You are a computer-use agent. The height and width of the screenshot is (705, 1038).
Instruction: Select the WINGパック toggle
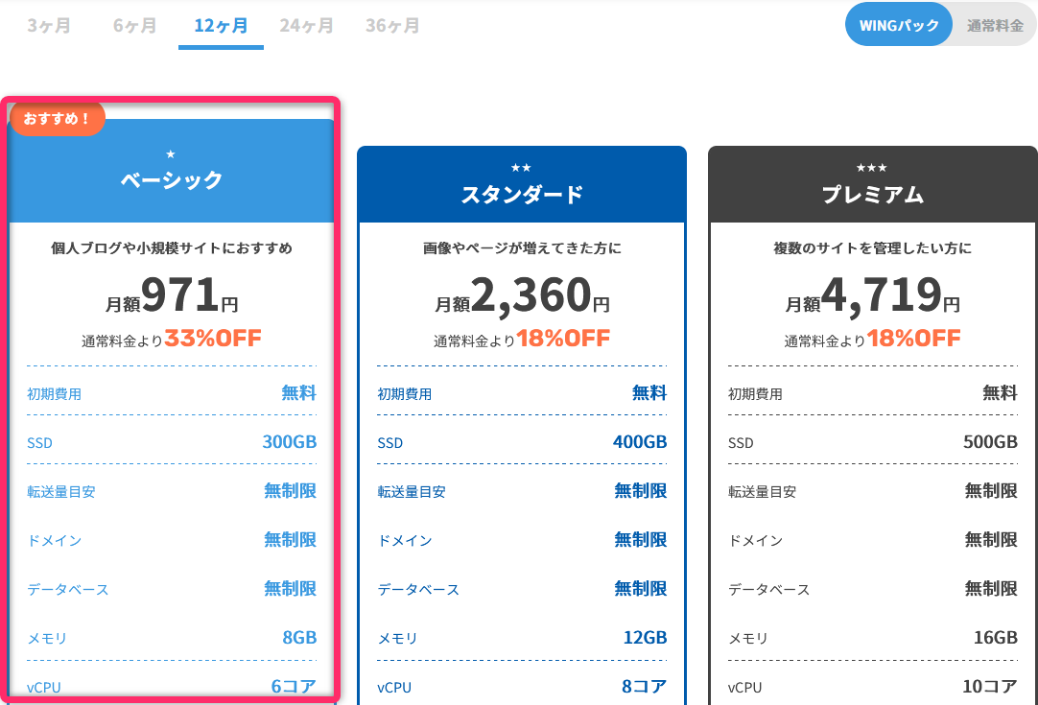(897, 26)
